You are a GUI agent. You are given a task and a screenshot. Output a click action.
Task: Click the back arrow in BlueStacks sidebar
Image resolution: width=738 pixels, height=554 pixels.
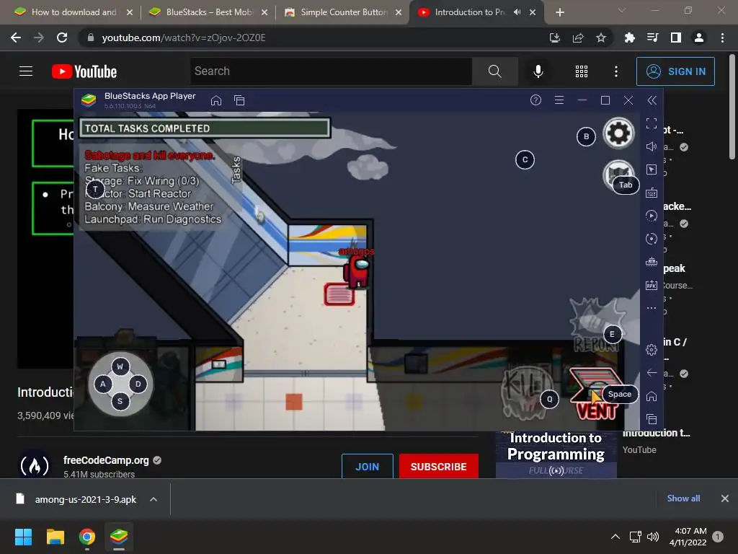[x=652, y=373]
